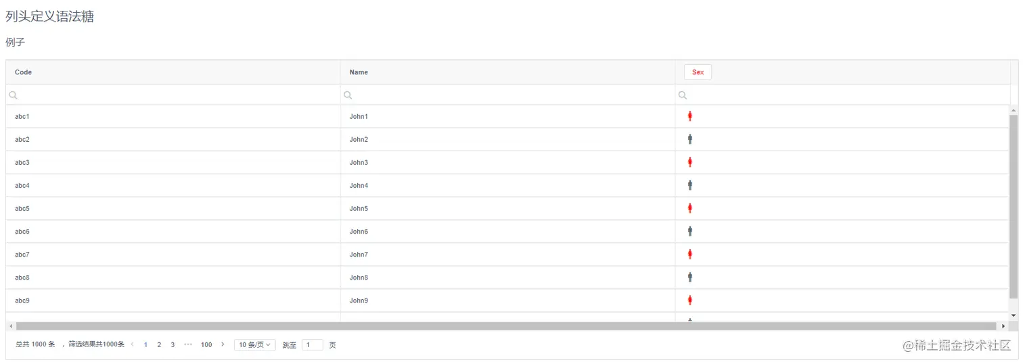Click the 例子 subheading

click(15, 42)
